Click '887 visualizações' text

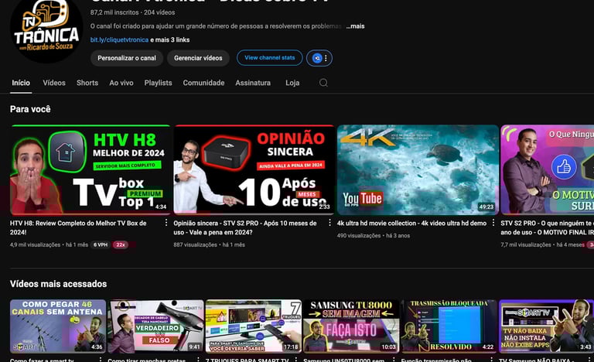(195, 245)
